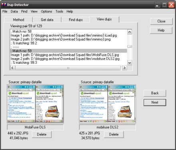Click the mobifuse DLS2 preview thumbnail
The height and width of the screenshot is (150, 176).
click(x=108, y=103)
